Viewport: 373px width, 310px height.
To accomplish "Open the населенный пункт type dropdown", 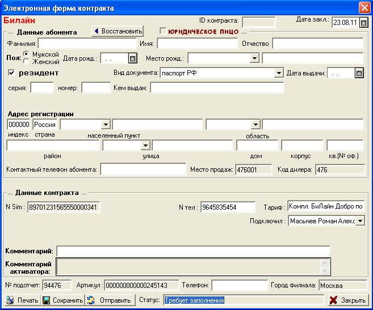I will (106, 125).
